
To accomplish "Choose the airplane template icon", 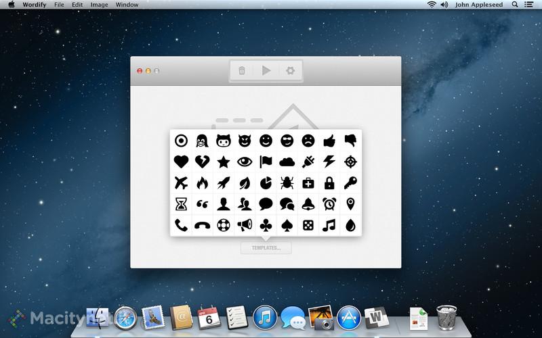I will tap(181, 183).
